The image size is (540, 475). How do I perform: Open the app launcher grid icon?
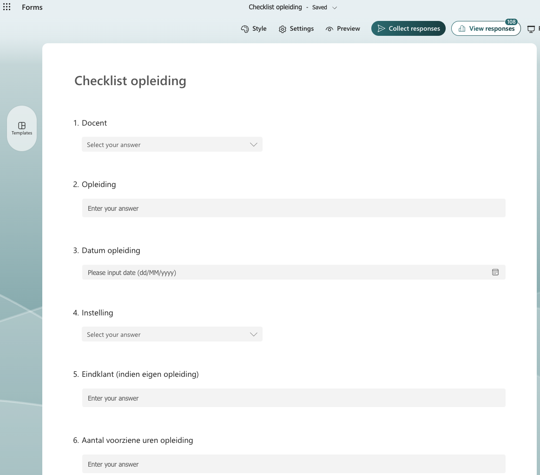click(x=7, y=7)
